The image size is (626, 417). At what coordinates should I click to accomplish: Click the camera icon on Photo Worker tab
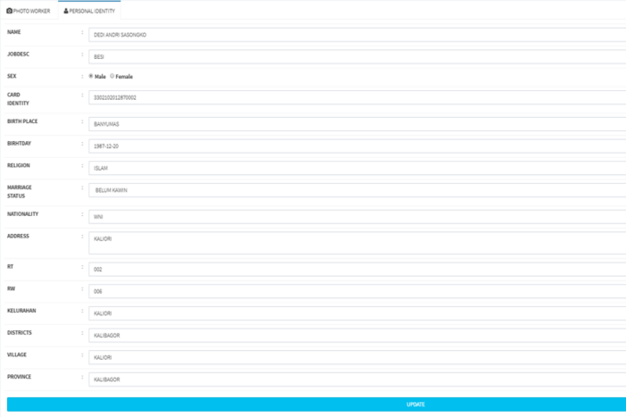click(9, 11)
